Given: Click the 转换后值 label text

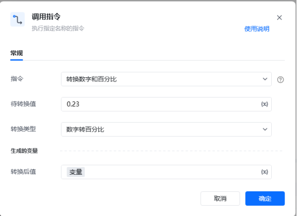Looking at the screenshot, I should (23, 172).
